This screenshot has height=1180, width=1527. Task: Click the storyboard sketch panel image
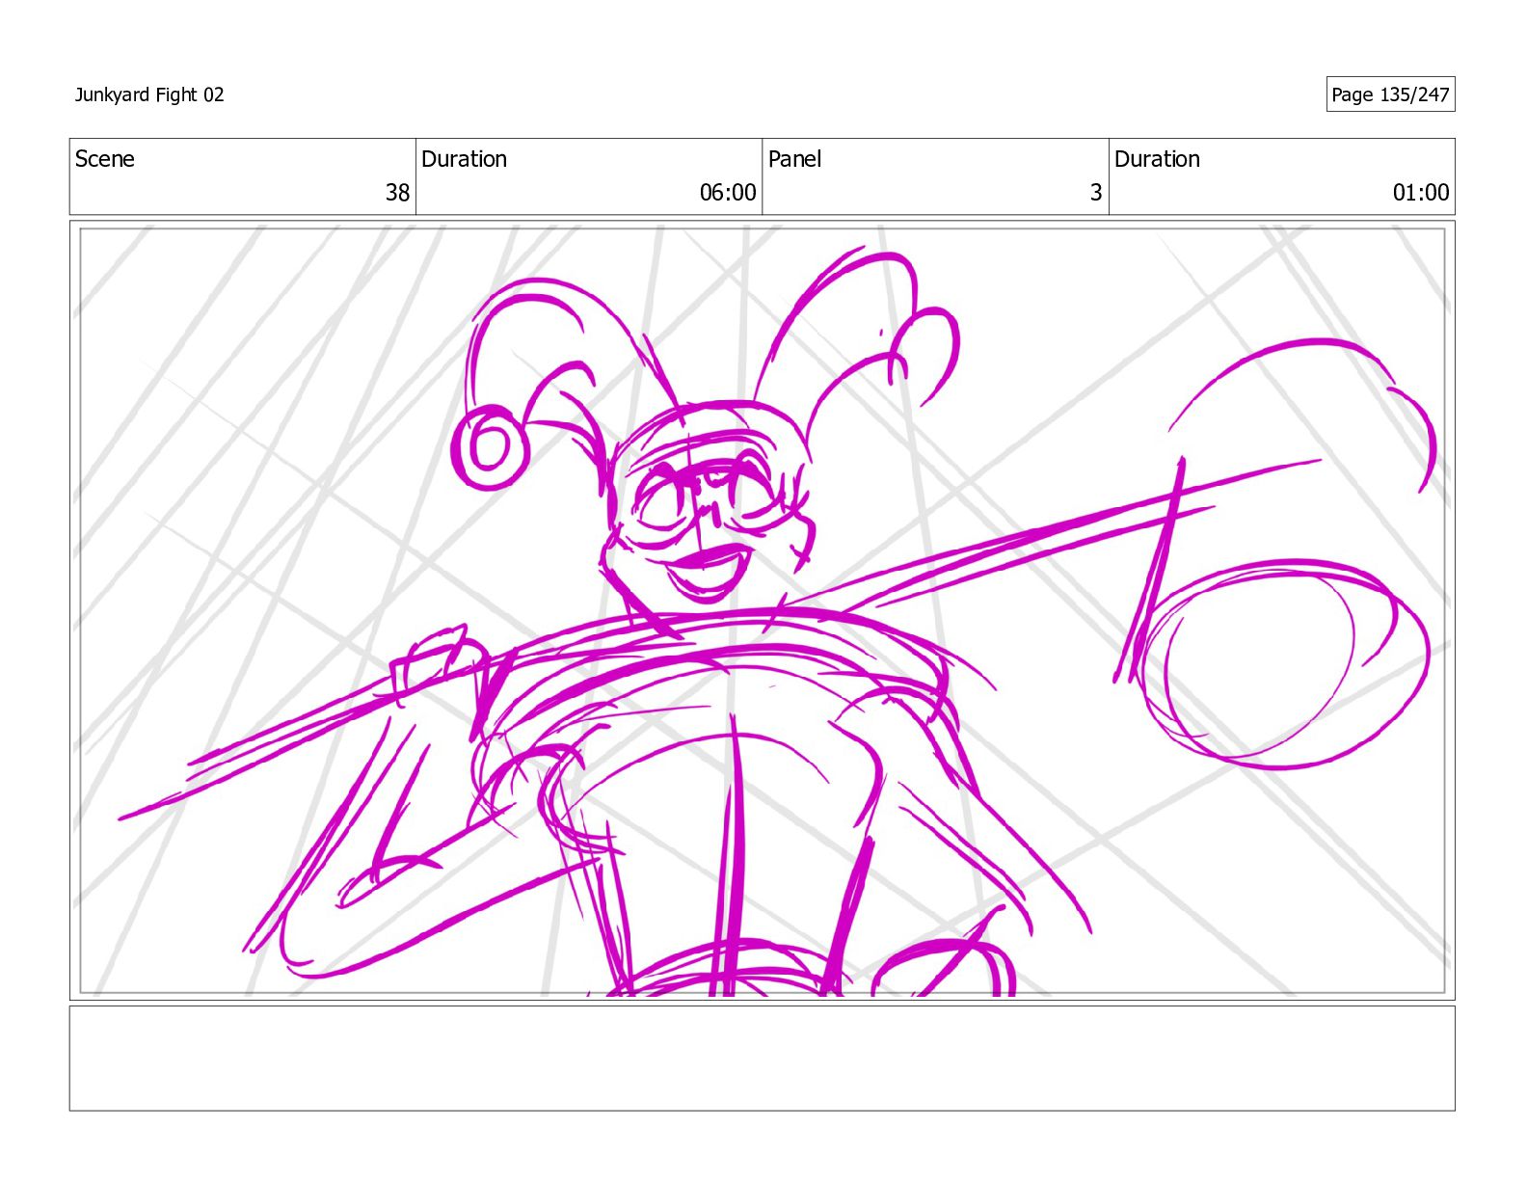pyautogui.click(x=762, y=610)
